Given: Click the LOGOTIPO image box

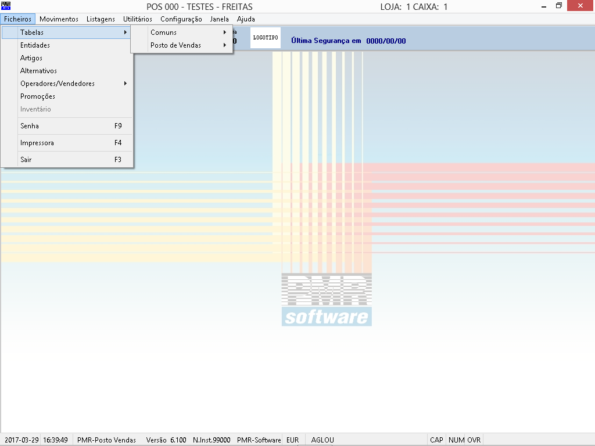Looking at the screenshot, I should pyautogui.click(x=266, y=38).
